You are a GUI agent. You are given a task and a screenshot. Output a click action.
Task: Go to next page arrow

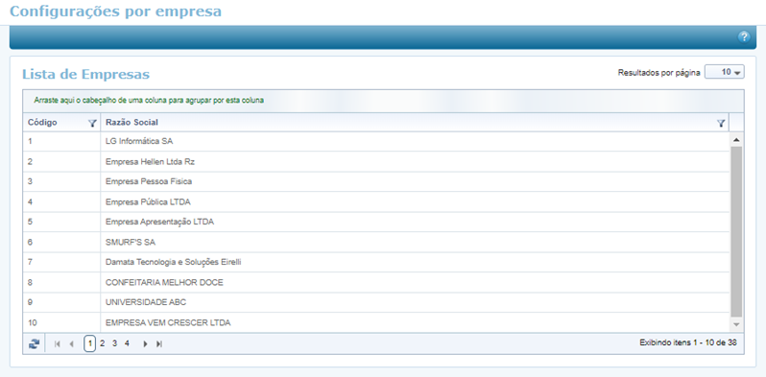coord(145,343)
